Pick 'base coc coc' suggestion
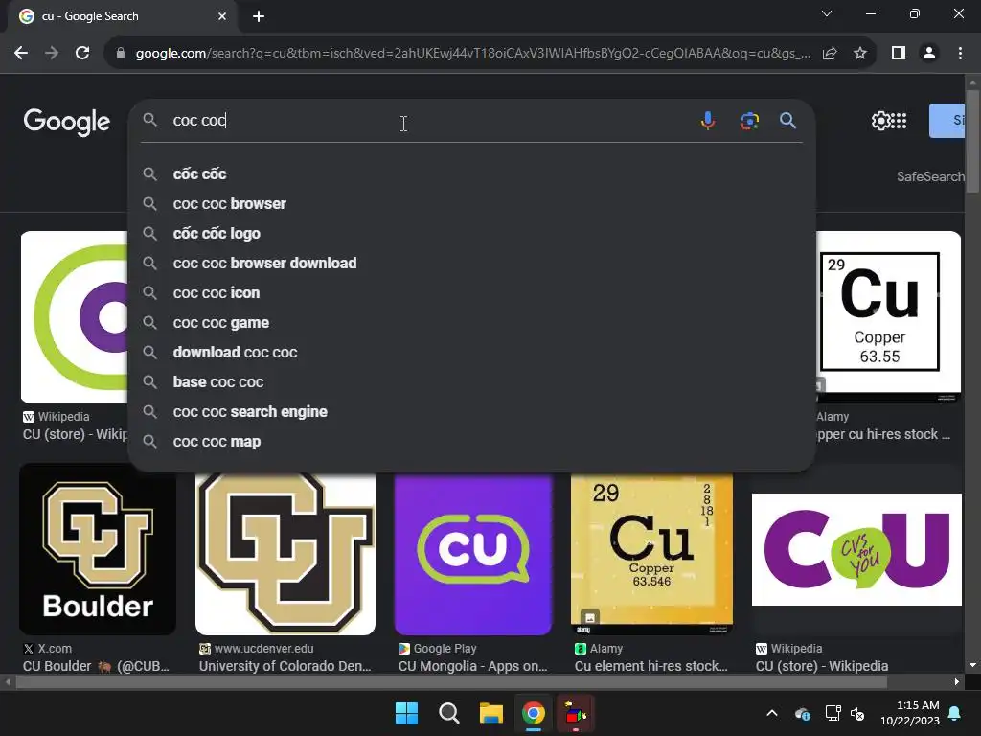The width and height of the screenshot is (981, 736). [471, 381]
